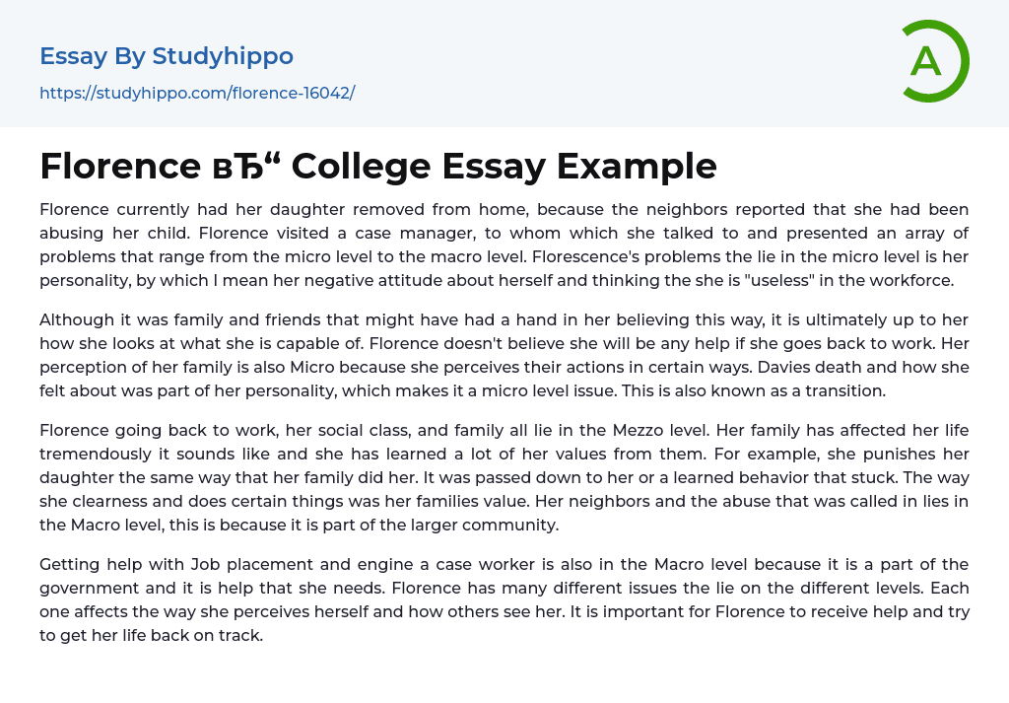The width and height of the screenshot is (1009, 703).
Task: Open the studyhippo.com/florence-16042 URL link
Action: [x=197, y=93]
